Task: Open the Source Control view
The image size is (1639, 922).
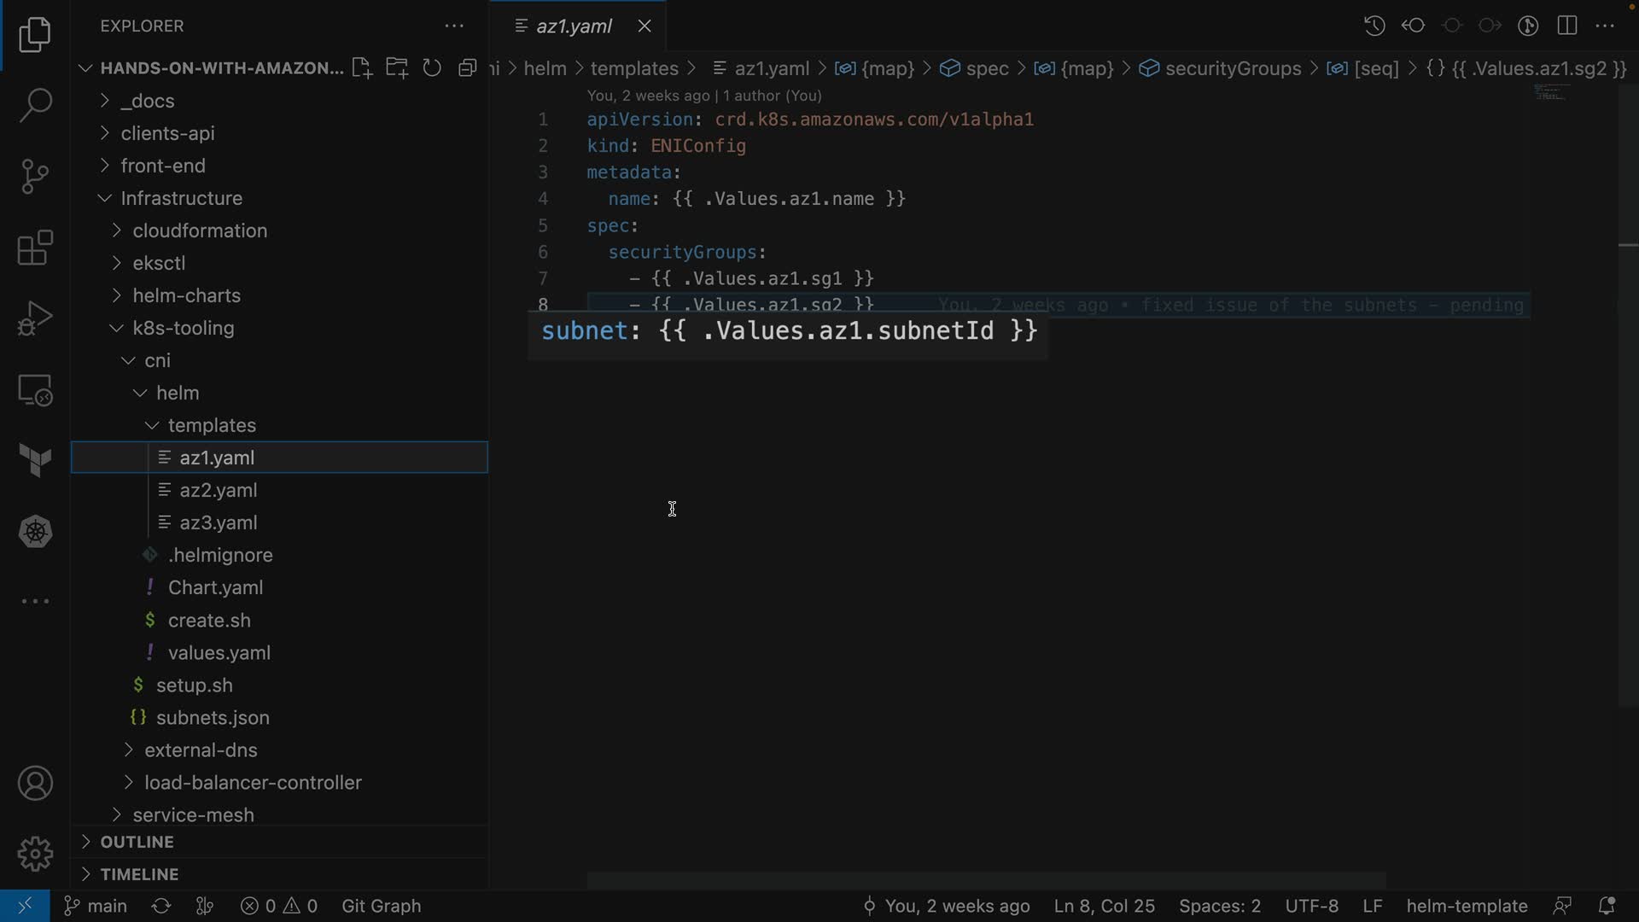Action: (x=35, y=177)
